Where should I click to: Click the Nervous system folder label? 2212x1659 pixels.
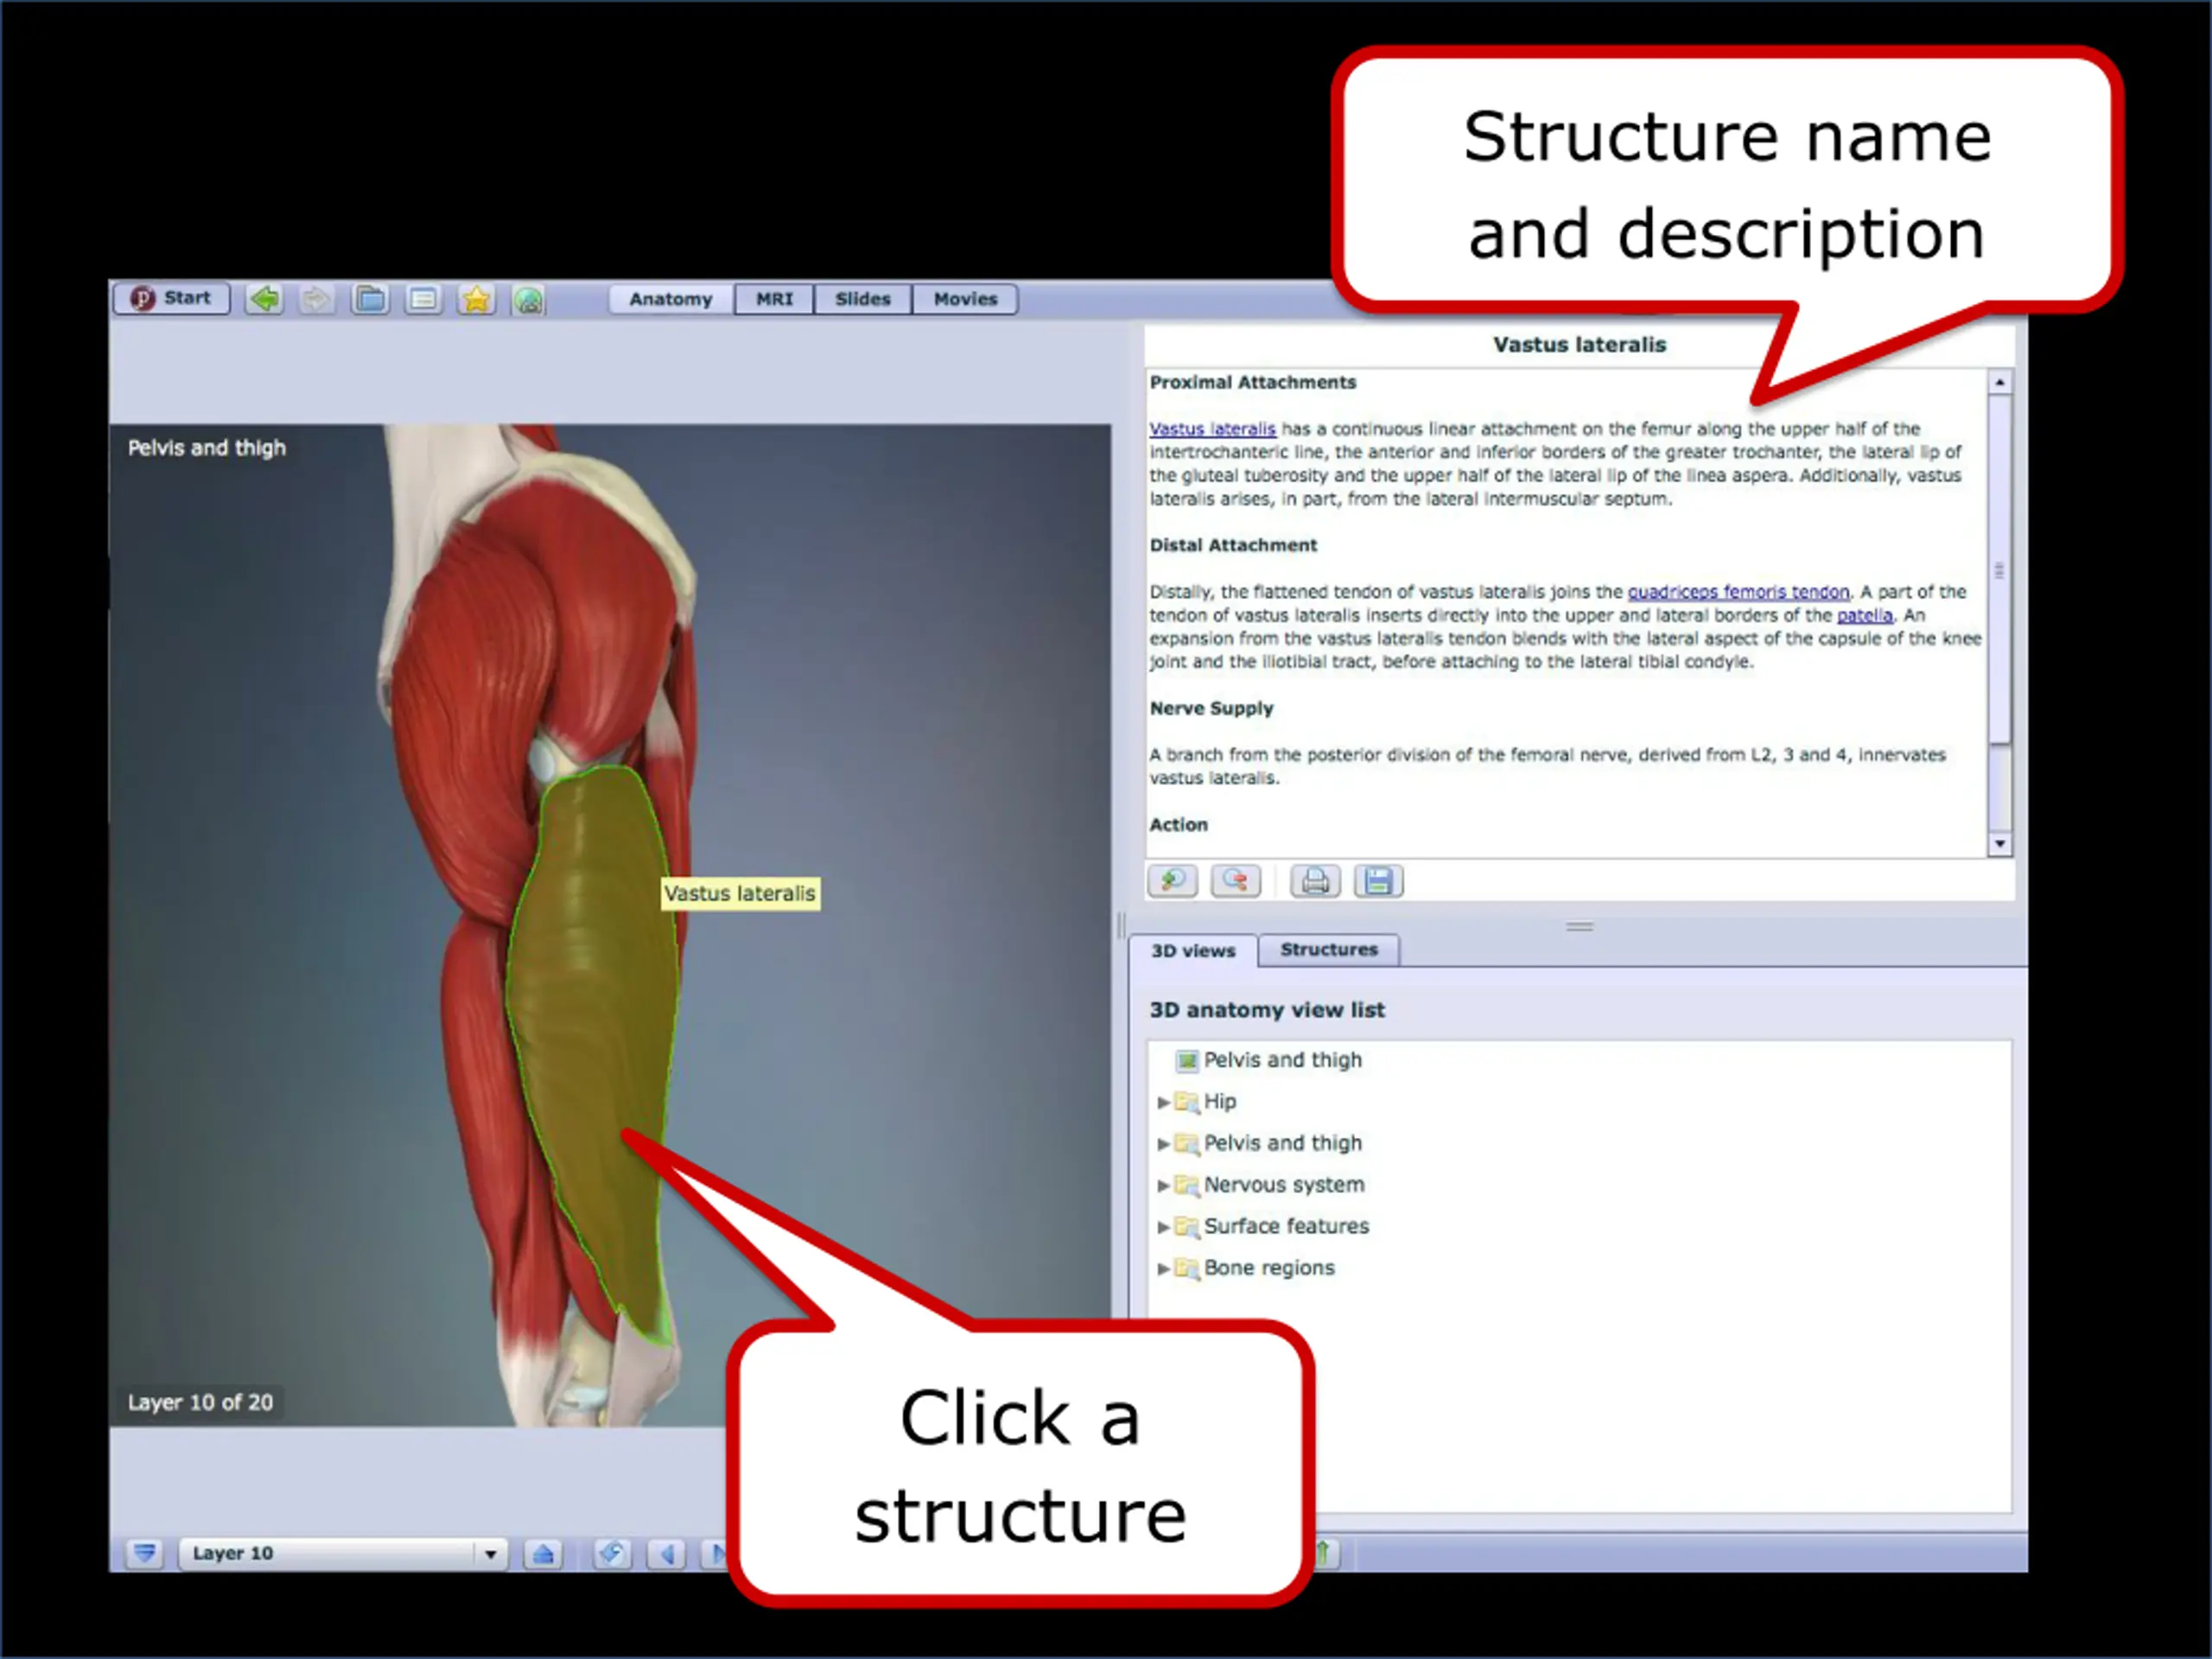point(1284,1184)
